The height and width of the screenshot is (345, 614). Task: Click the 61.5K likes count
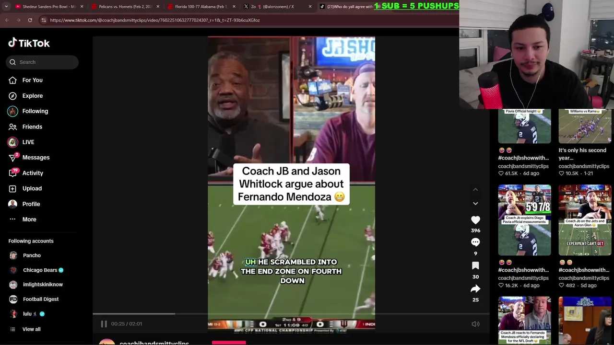click(511, 173)
